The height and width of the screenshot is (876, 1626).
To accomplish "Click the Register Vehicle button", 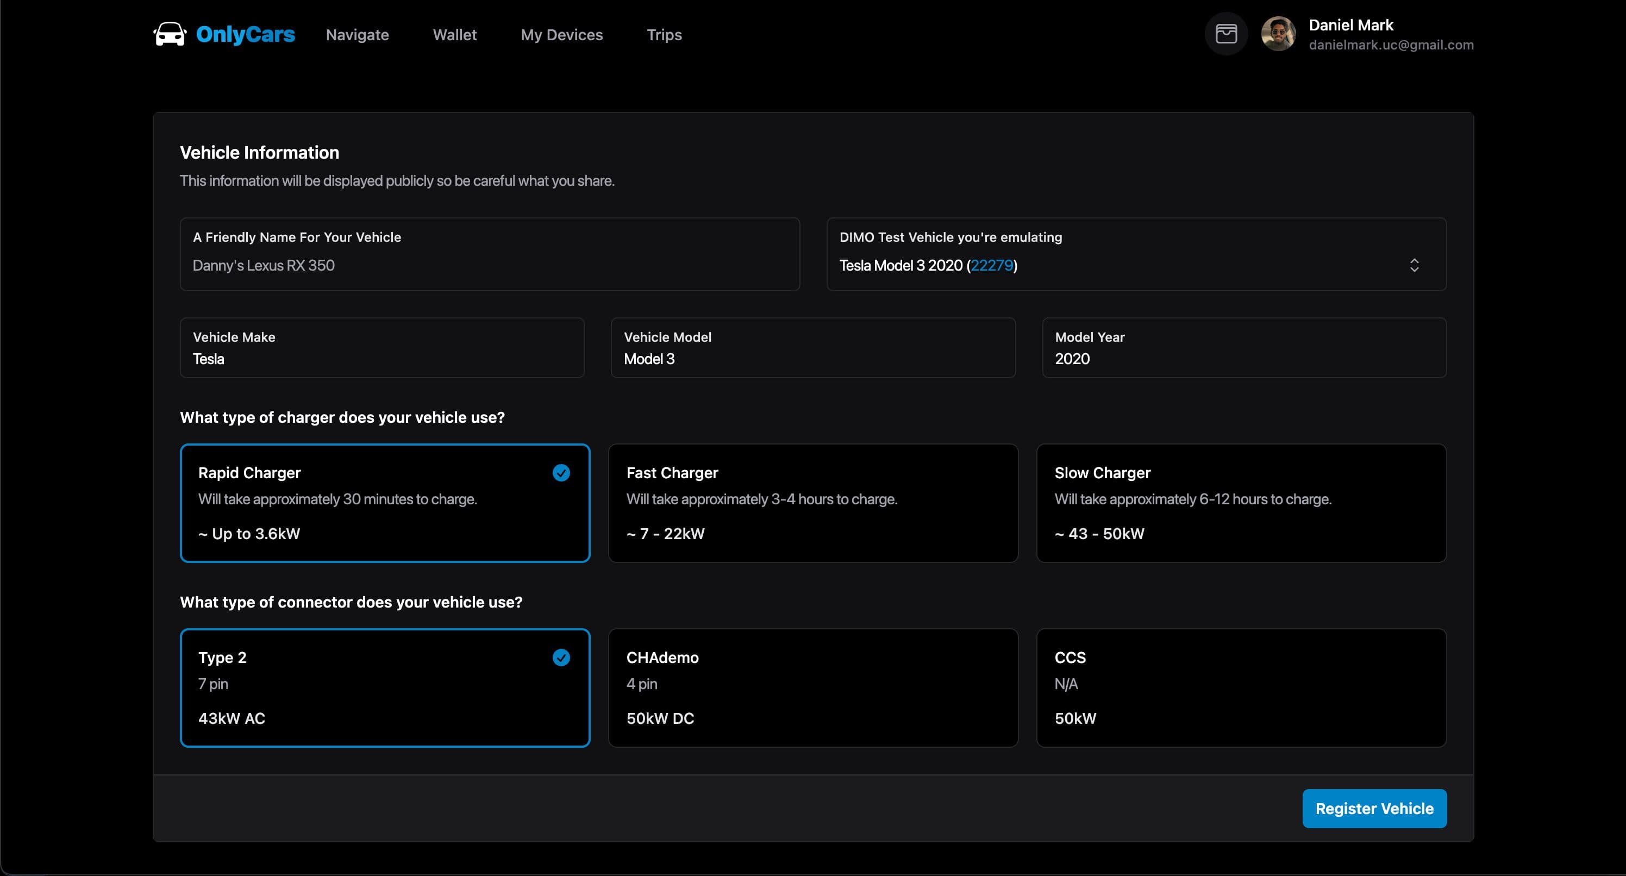I will [x=1374, y=809].
